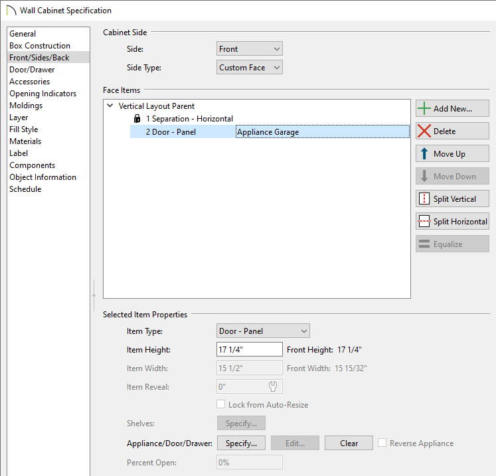Click the wrench icon in Item Reveal
This screenshot has height=476, width=496.
point(273,386)
